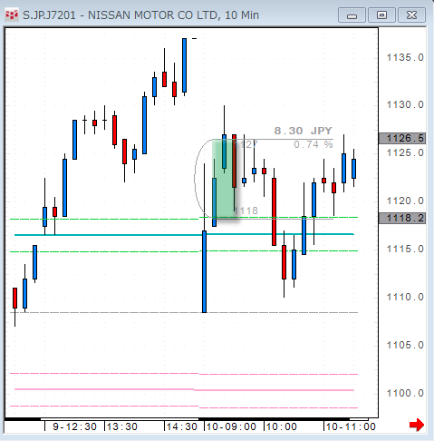
Task: Click the 1126.5 price marker on axis
Action: click(402, 138)
